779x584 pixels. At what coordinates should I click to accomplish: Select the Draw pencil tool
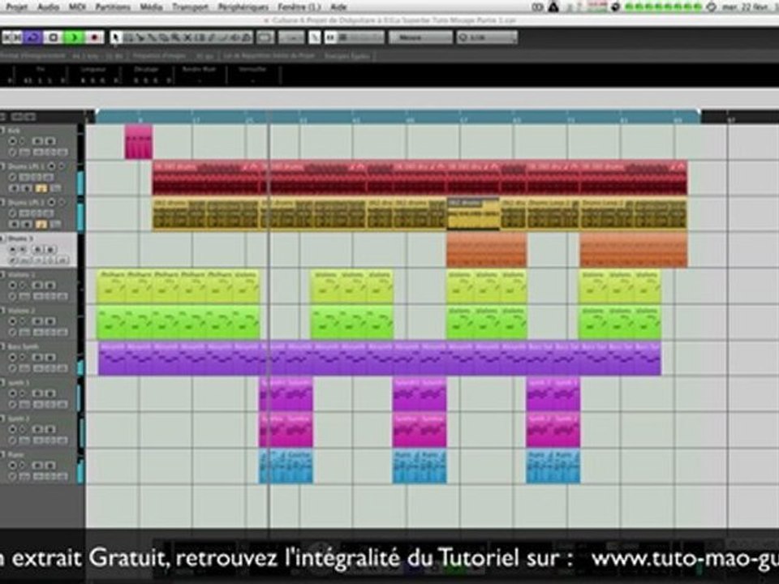click(212, 37)
